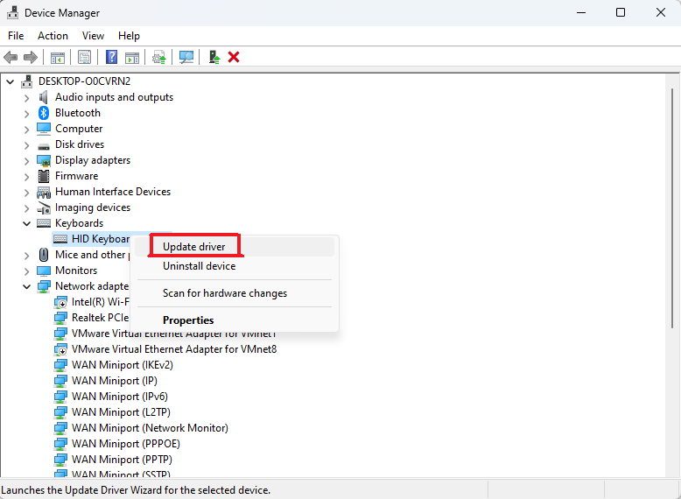Image resolution: width=681 pixels, height=499 pixels.
Task: Open the blue Help question-mark icon
Action: pyautogui.click(x=112, y=57)
